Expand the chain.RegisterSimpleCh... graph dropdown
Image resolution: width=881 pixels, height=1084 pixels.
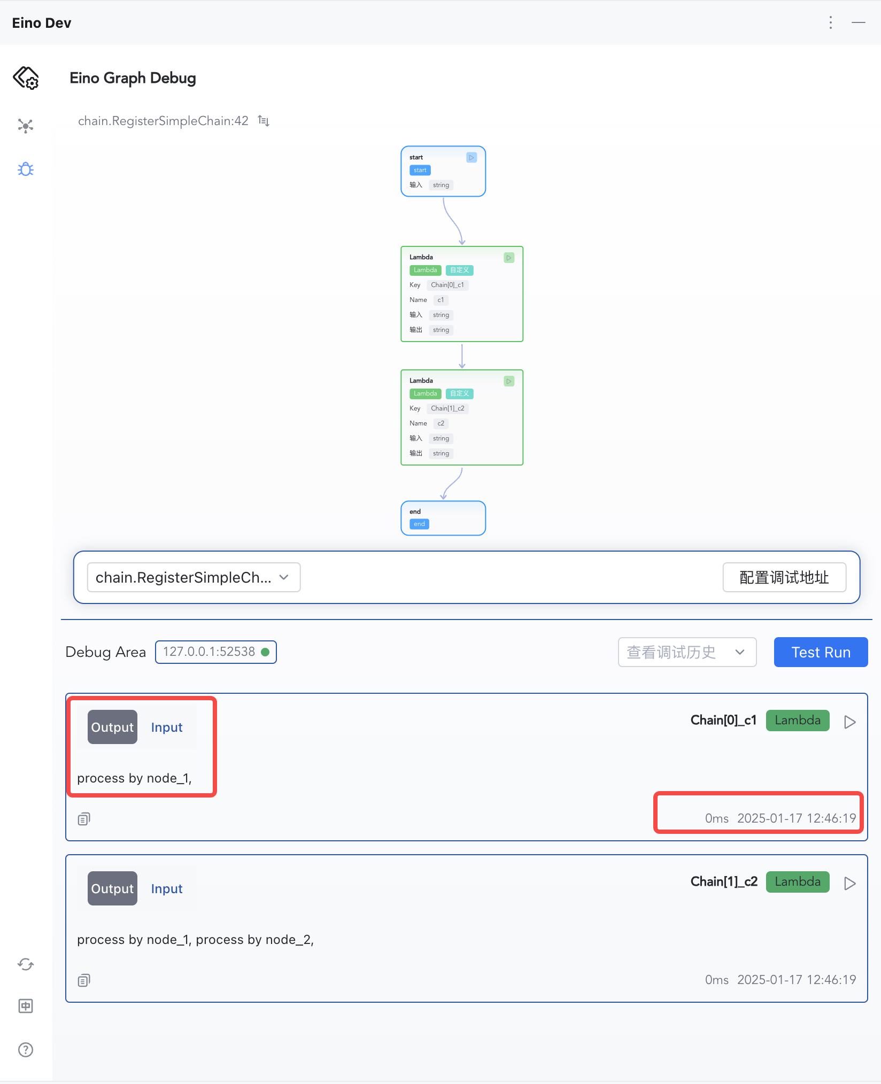click(x=194, y=577)
